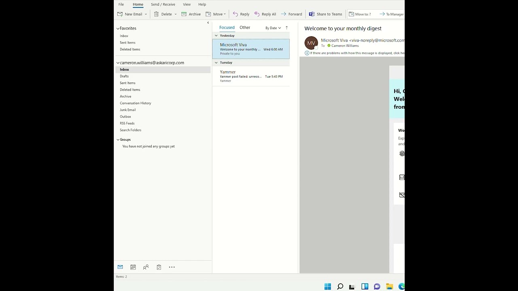Open the By Date sort dropdown
The image size is (518, 291).
(273, 28)
